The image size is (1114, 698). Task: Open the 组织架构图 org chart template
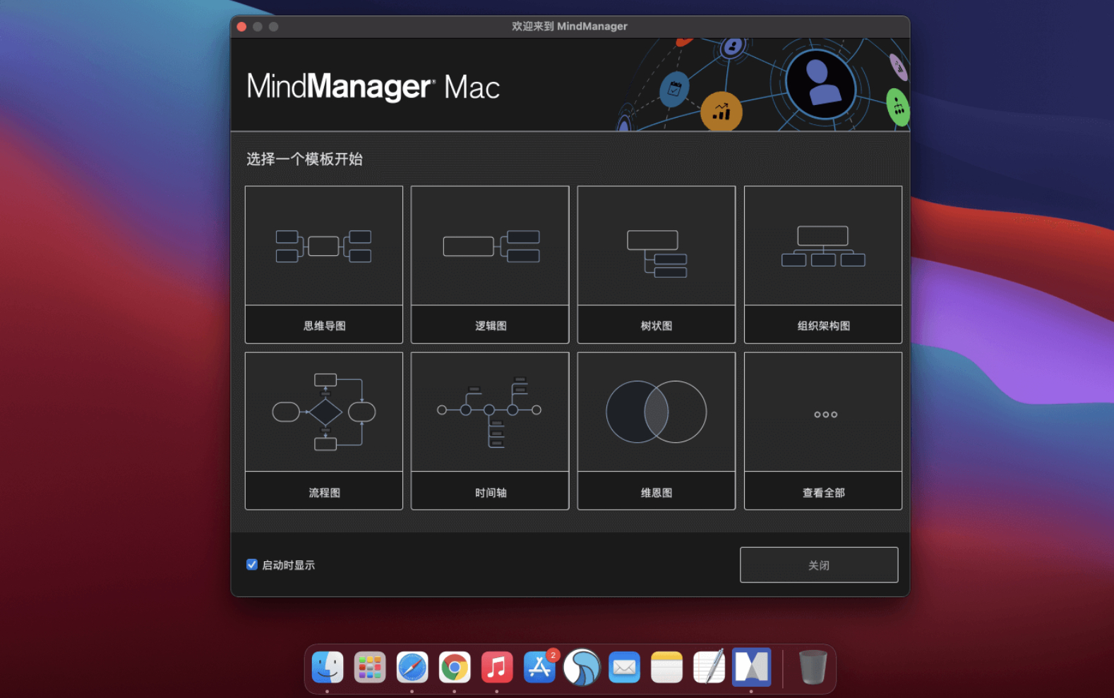pos(823,264)
